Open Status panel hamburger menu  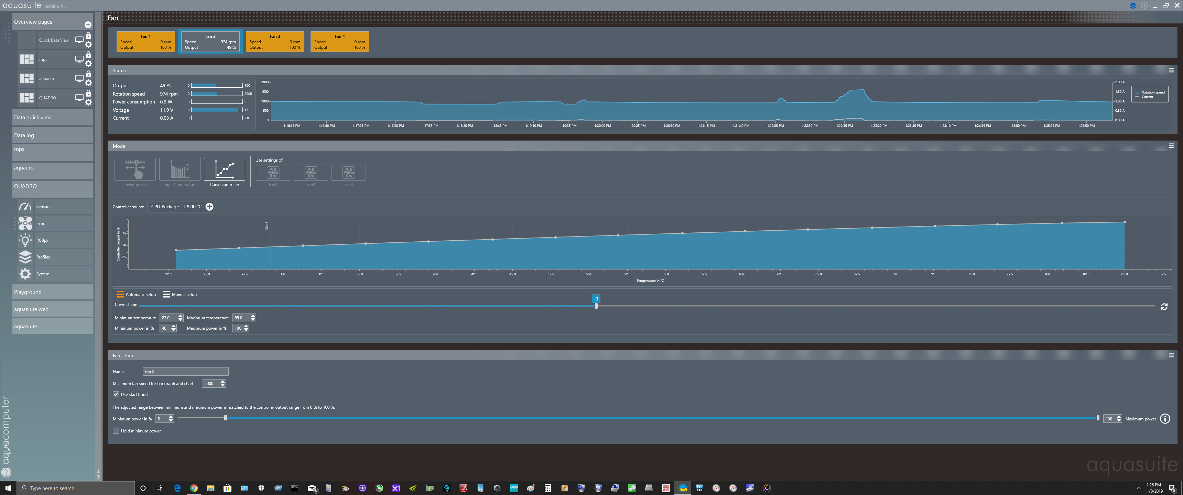[x=1171, y=70]
